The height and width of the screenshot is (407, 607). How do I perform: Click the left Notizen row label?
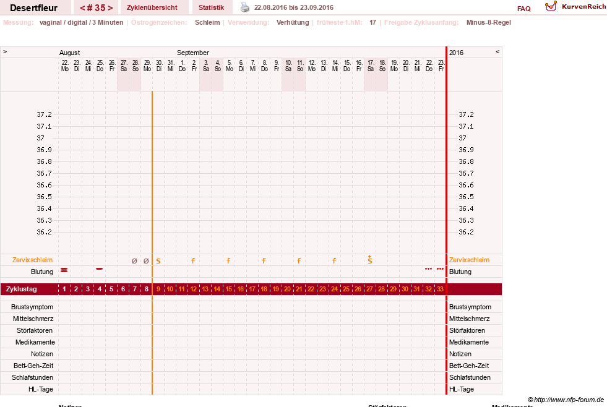pyautogui.click(x=42, y=354)
